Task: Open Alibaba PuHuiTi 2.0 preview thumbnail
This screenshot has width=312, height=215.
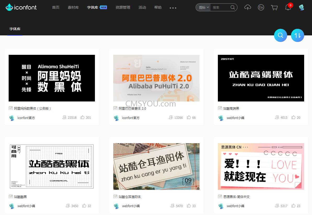Action: click(x=156, y=78)
